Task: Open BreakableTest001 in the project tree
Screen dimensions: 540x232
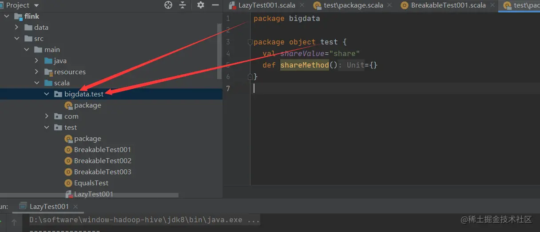Action: click(103, 149)
